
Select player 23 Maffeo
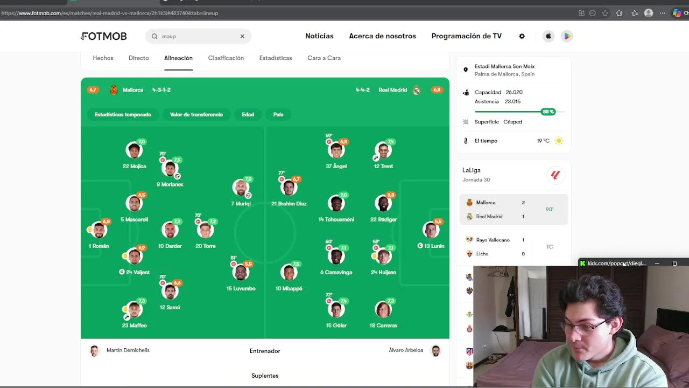(x=134, y=314)
